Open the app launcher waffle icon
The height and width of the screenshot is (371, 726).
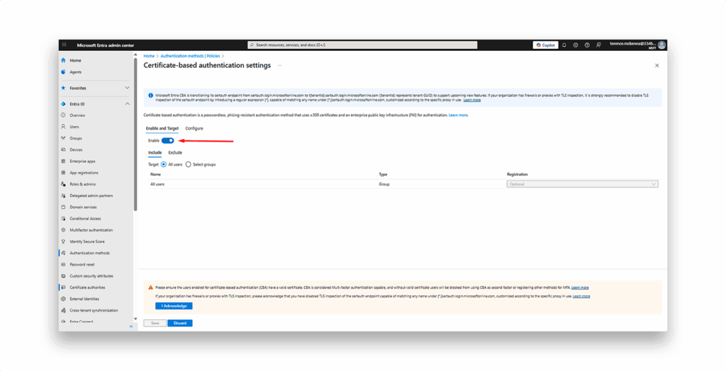[x=65, y=45]
